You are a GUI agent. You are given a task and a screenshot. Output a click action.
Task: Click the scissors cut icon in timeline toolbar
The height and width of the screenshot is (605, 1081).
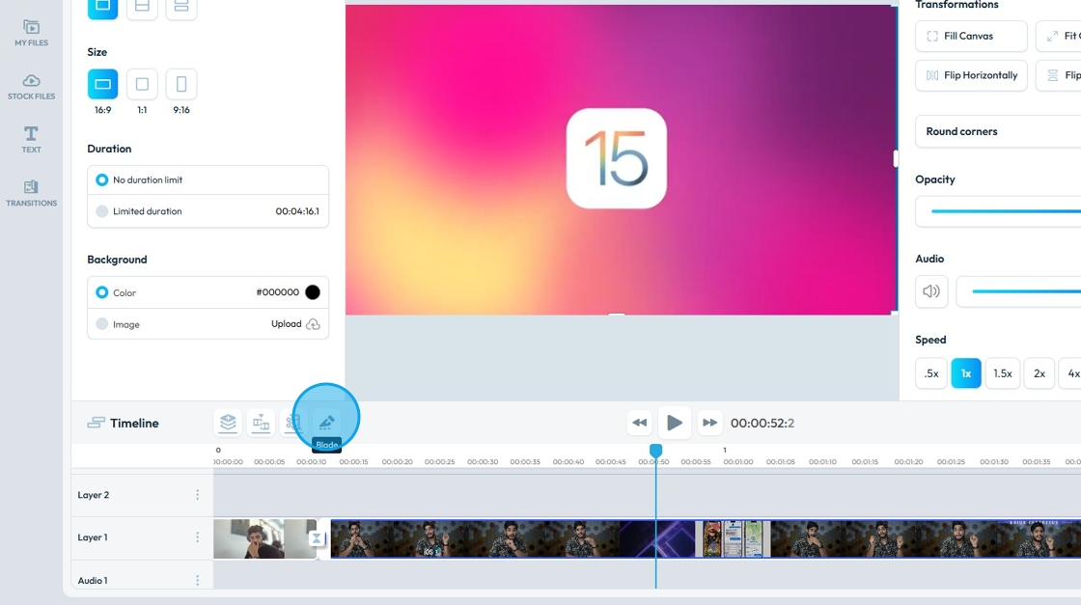pyautogui.click(x=293, y=423)
